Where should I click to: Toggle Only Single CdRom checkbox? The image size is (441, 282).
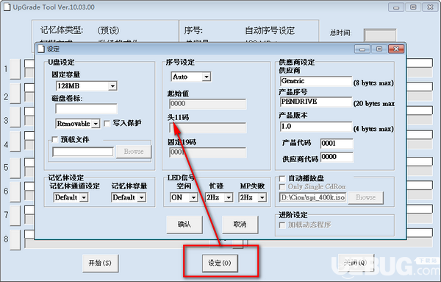tap(282, 187)
